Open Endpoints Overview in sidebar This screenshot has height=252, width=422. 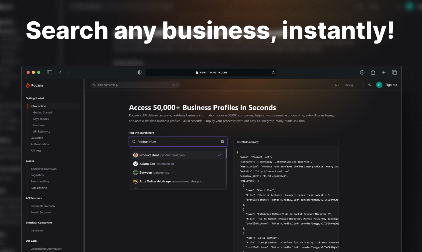(43, 206)
